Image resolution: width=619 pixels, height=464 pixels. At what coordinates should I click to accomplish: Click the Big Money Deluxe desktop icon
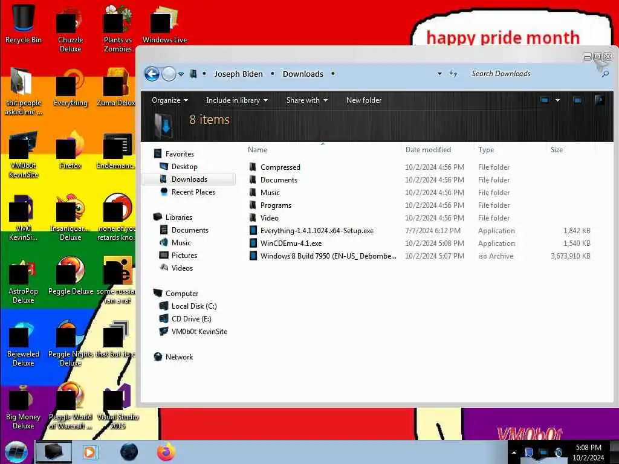pos(24,407)
